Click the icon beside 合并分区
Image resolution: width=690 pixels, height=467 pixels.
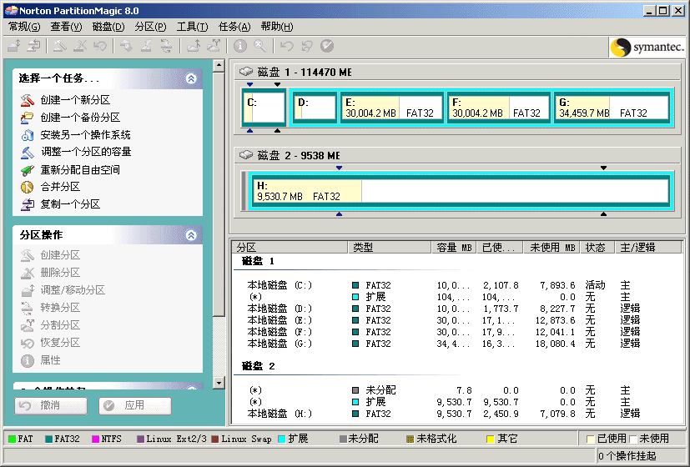point(28,187)
